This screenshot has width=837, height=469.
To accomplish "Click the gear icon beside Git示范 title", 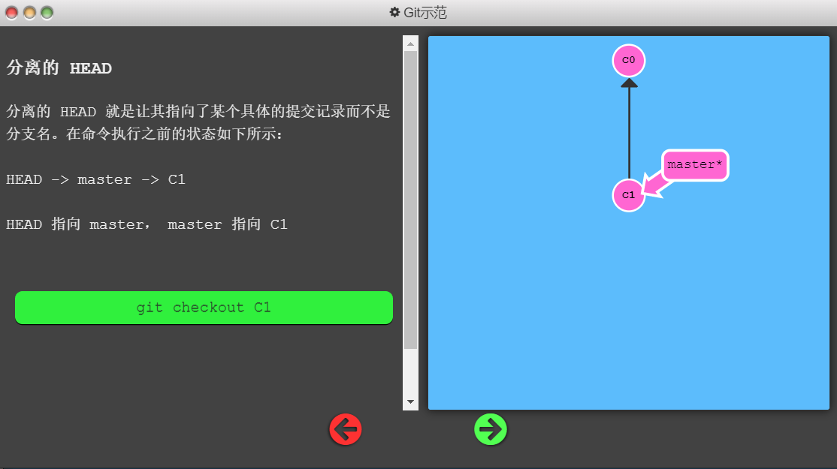I will pos(394,13).
